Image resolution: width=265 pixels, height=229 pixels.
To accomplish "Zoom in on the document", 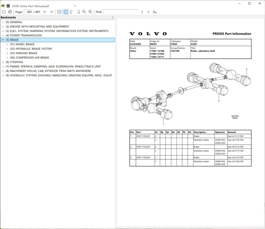I will click(x=90, y=12).
